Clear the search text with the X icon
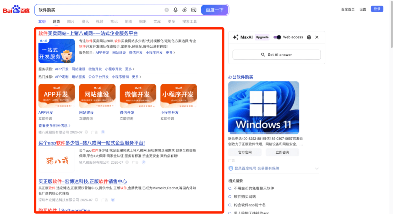The height and width of the screenshot is (214, 393). click(167, 10)
